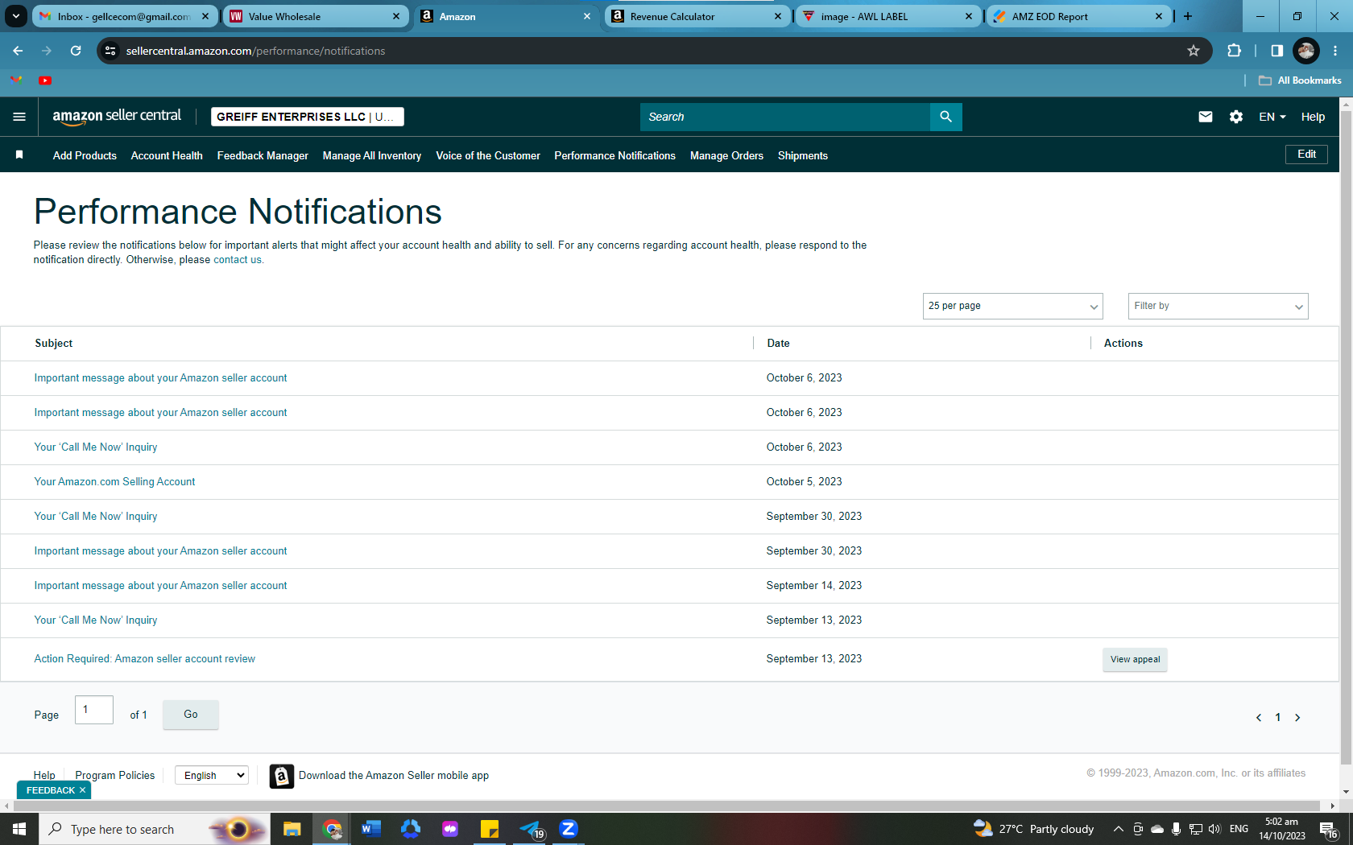Open Action Required: Amazon seller account review
1353x845 pixels.
(145, 658)
